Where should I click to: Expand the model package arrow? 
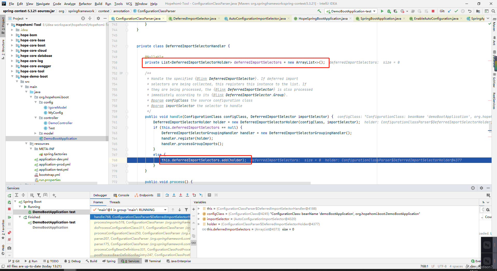[35, 133]
